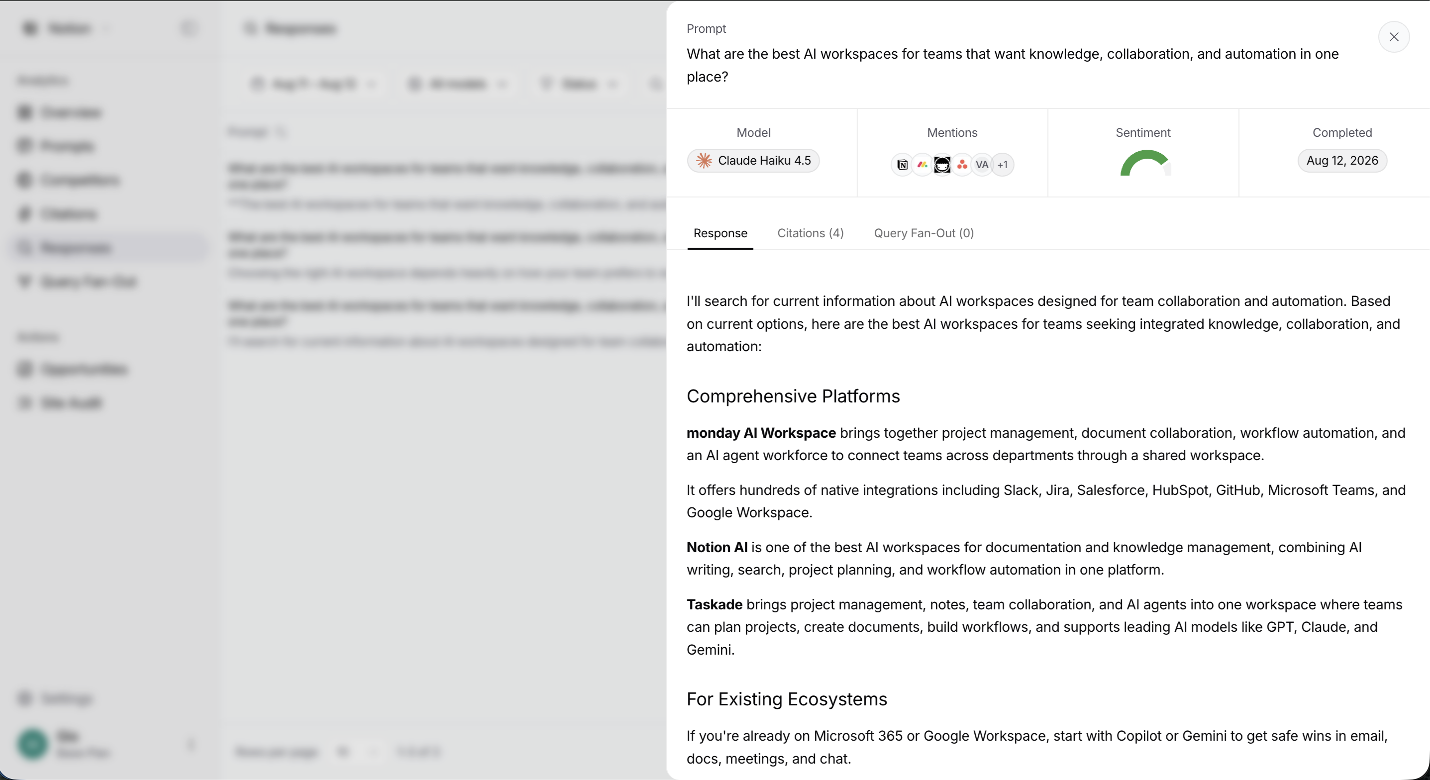Open the Citations (4) tab
The image size is (1430, 780).
(x=810, y=233)
